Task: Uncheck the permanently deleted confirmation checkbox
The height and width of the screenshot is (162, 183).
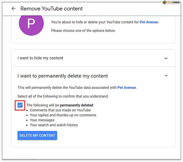Action: (20, 105)
